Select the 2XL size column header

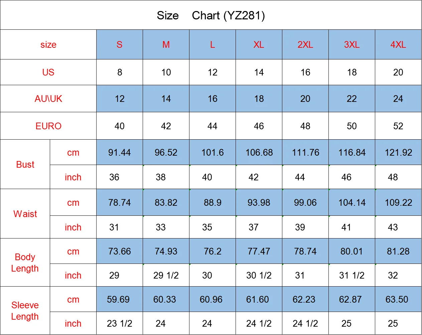pos(305,45)
